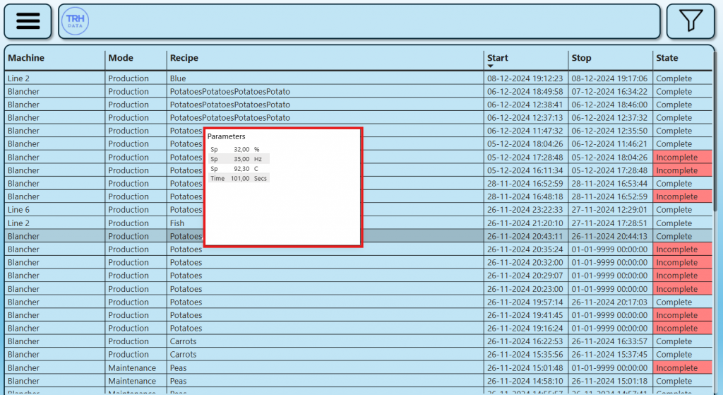Toggle the sort arrow under Start
This screenshot has width=723, height=395.
click(x=491, y=66)
